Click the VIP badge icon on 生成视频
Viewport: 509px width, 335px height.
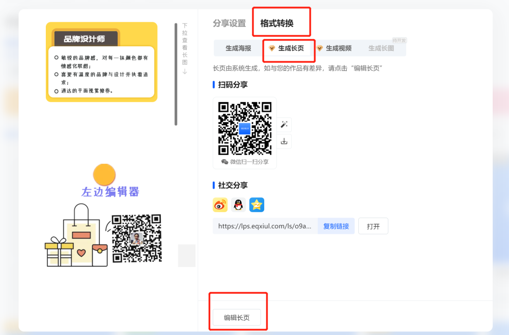tap(320, 48)
